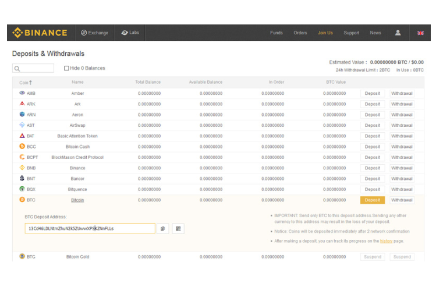Click Deposit for Bitcoin Cash row
This screenshot has height=283, width=443.
(x=373, y=147)
